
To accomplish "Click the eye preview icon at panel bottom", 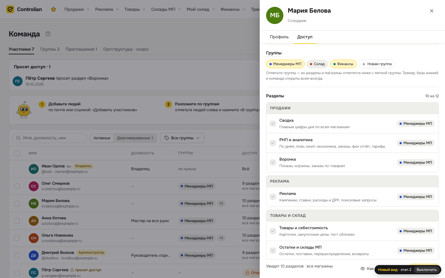I will click(x=363, y=269).
